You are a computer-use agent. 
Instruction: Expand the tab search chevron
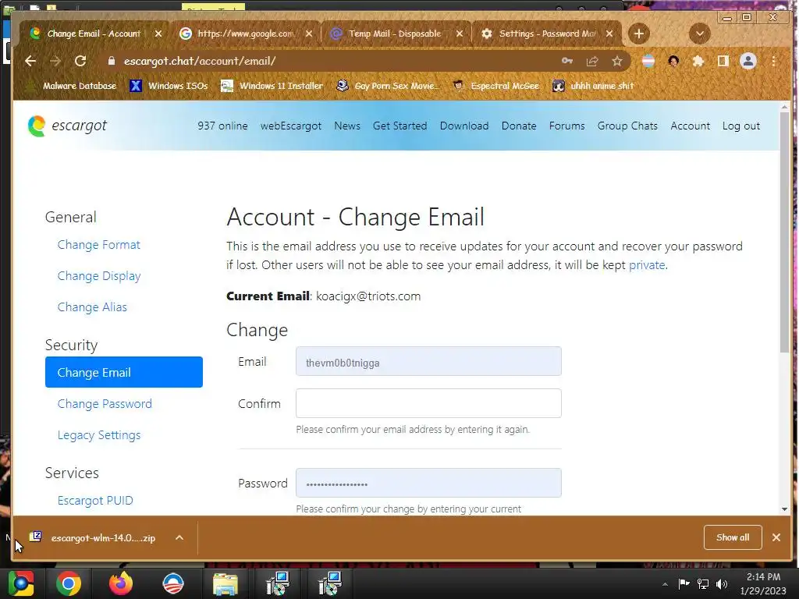[x=700, y=34]
